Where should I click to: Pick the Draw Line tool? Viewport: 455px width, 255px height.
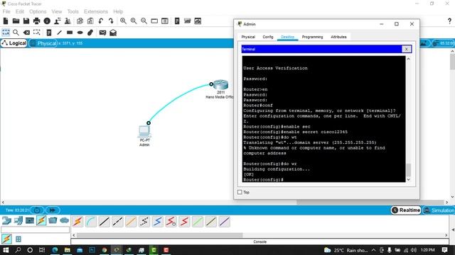click(x=60, y=33)
